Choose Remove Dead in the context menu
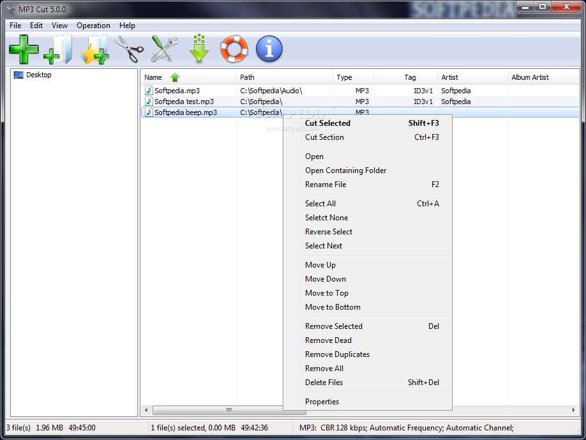586x440 pixels. [368, 340]
